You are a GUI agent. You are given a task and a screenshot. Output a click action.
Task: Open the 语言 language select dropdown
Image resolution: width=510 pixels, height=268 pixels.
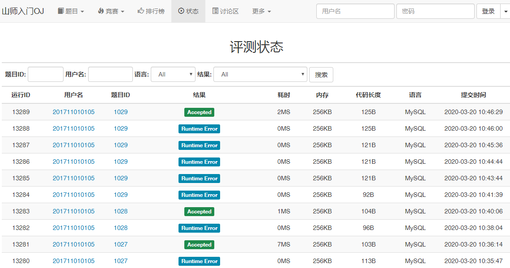click(173, 74)
